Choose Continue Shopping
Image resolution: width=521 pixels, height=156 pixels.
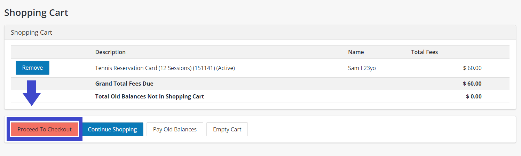112,129
